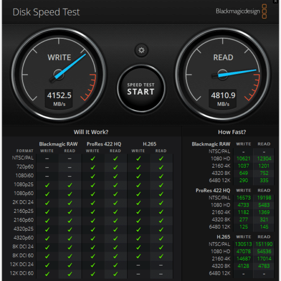This screenshot has width=281, height=281.
Task: Click ProRes 2160 4K read value 1369
Action: pyautogui.click(x=264, y=212)
